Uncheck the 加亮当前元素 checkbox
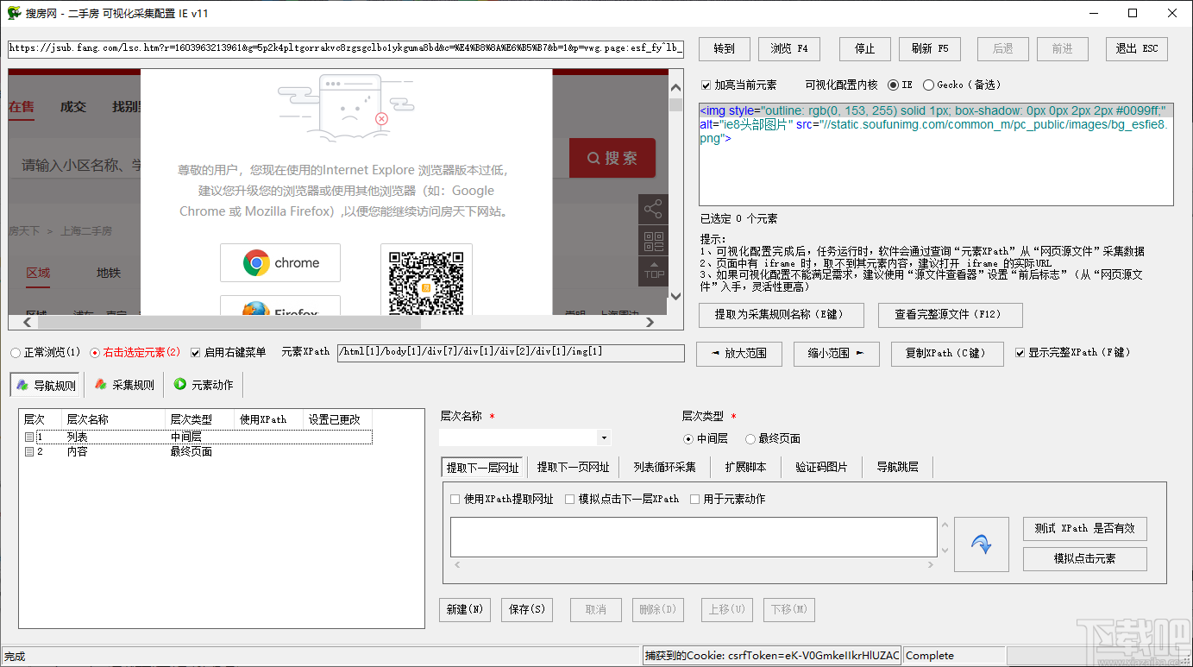Screen dimensions: 1193x667 [x=706, y=85]
